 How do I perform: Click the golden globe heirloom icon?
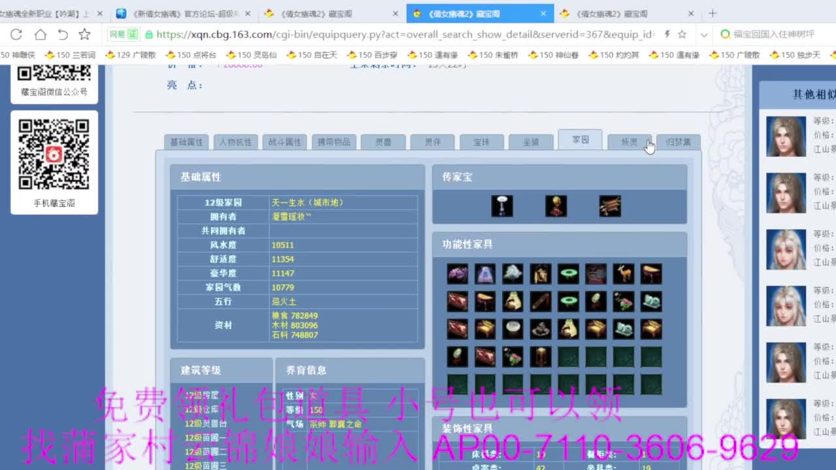(556, 206)
